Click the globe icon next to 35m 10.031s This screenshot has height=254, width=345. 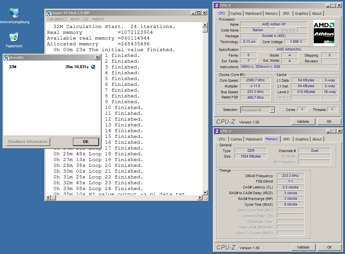point(93,67)
